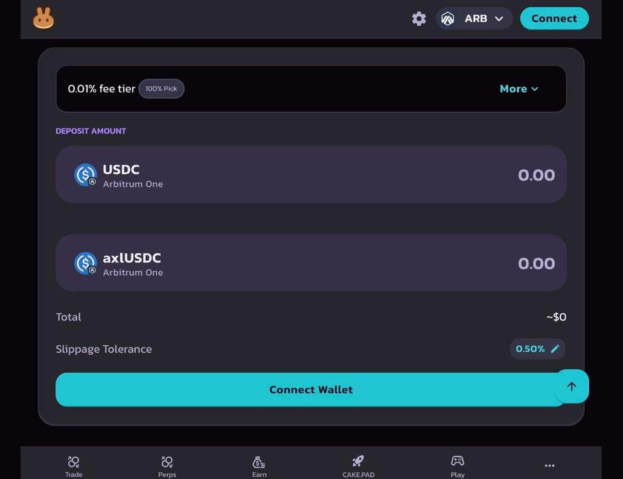Click the USDC token icon
Viewport: 623px width, 479px height.
click(85, 175)
